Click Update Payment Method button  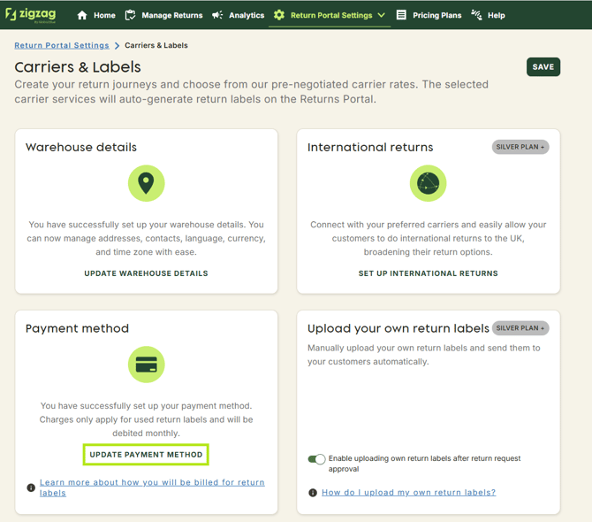[146, 455]
